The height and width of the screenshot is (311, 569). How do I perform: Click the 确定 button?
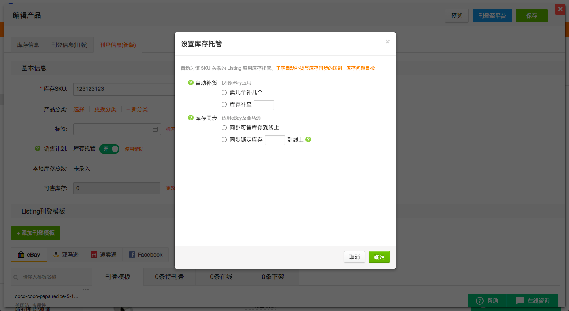[379, 257]
